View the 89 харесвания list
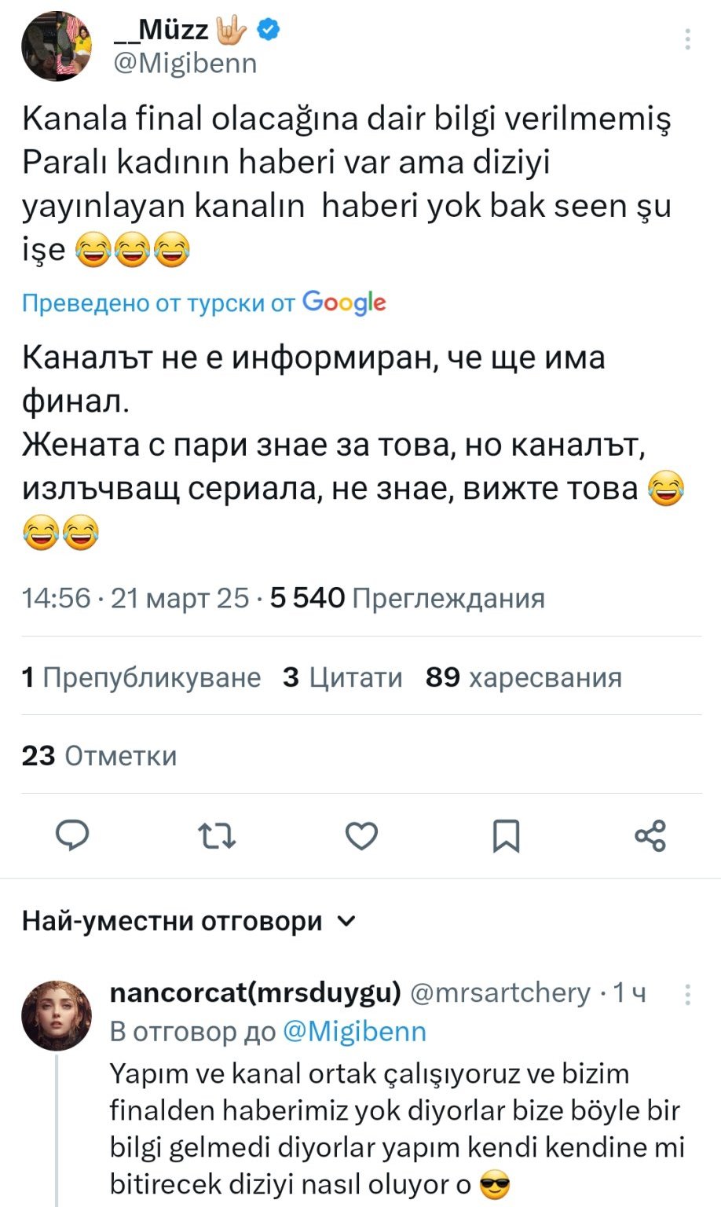 click(523, 677)
